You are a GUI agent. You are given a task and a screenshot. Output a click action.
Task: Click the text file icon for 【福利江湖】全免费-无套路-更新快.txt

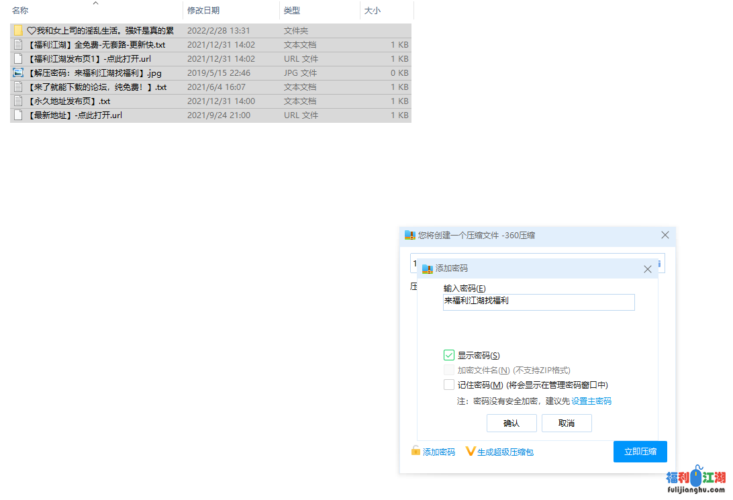click(x=18, y=45)
